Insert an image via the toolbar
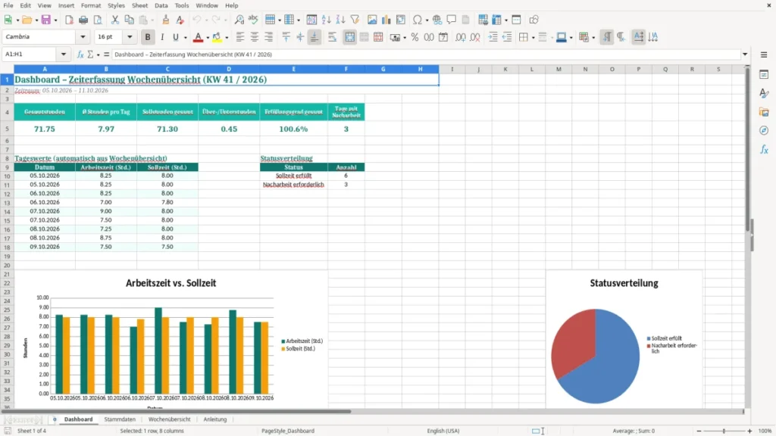 (x=372, y=20)
